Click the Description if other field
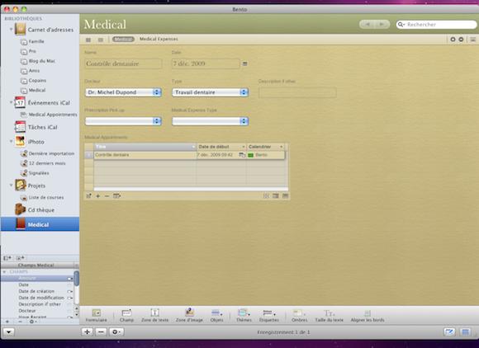Image resolution: width=479 pixels, height=348 pixels. click(297, 92)
